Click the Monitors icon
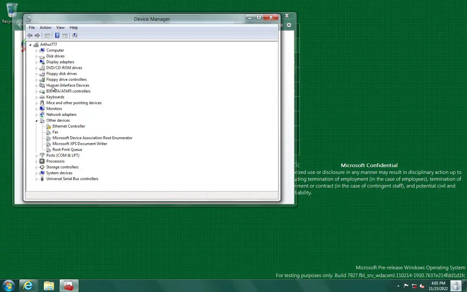 42,109
